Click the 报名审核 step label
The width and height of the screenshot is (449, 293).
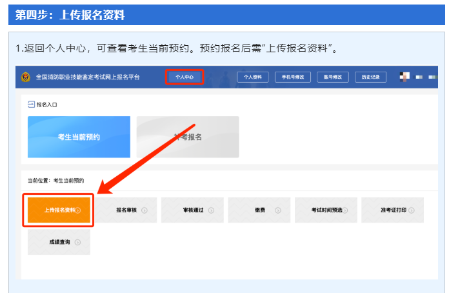tap(126, 210)
